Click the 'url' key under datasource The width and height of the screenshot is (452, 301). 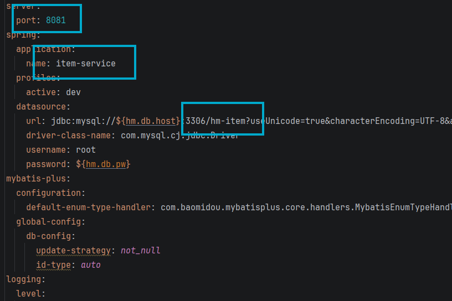point(33,121)
